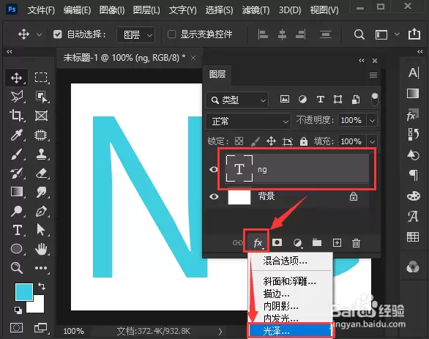Image resolution: width=429 pixels, height=339 pixels.
Task: Uncheck the 自动选择 checkbox
Action: (58, 34)
